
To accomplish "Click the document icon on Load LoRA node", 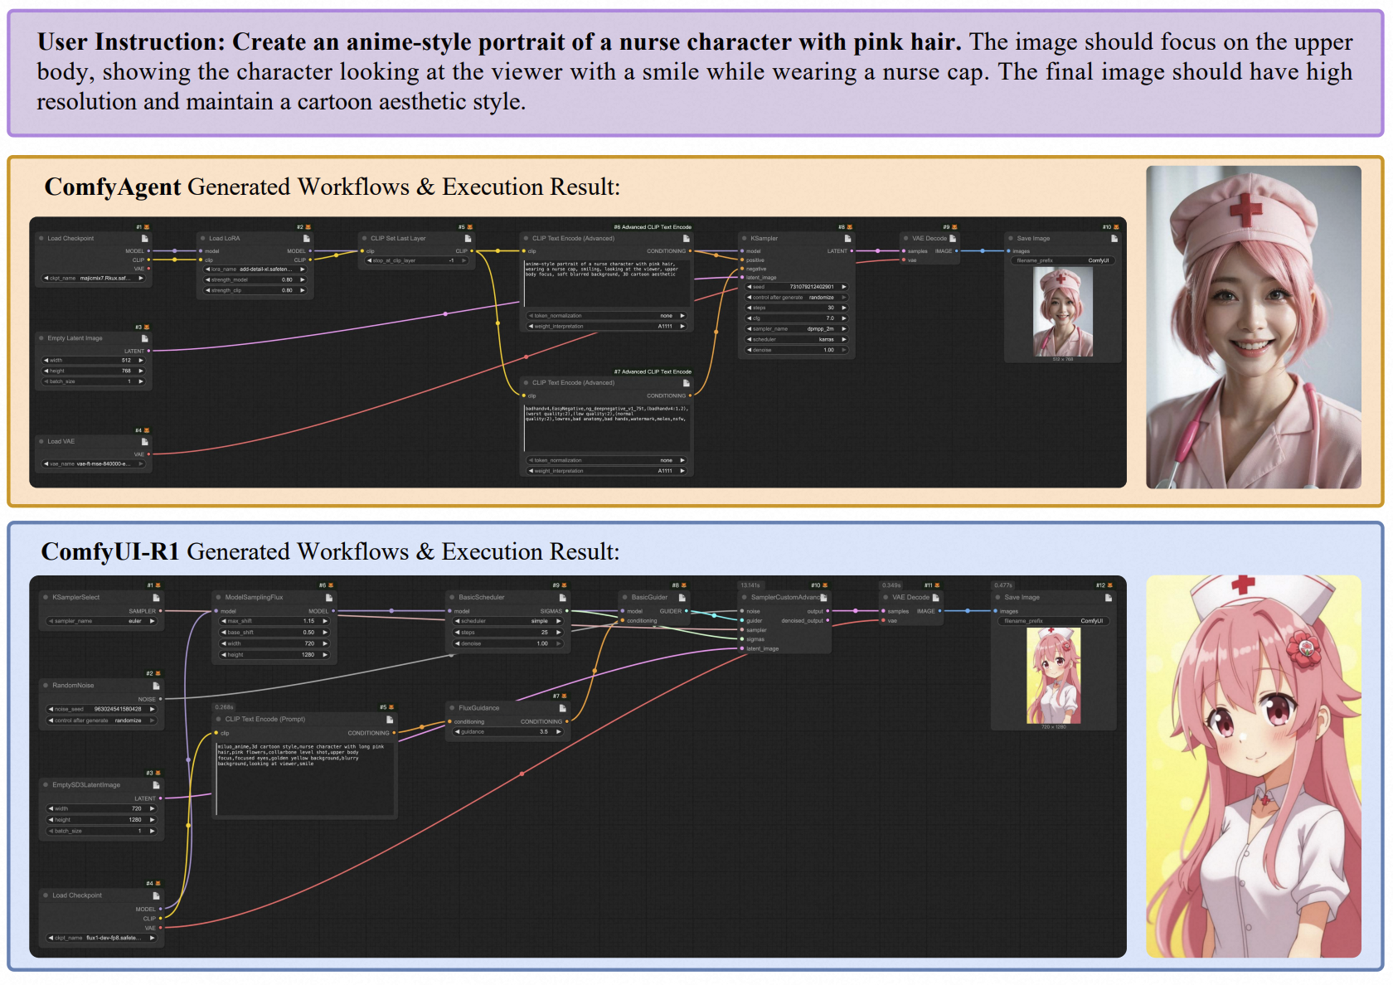I will [307, 239].
